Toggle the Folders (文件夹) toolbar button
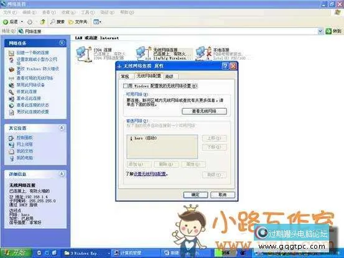 coord(78,22)
